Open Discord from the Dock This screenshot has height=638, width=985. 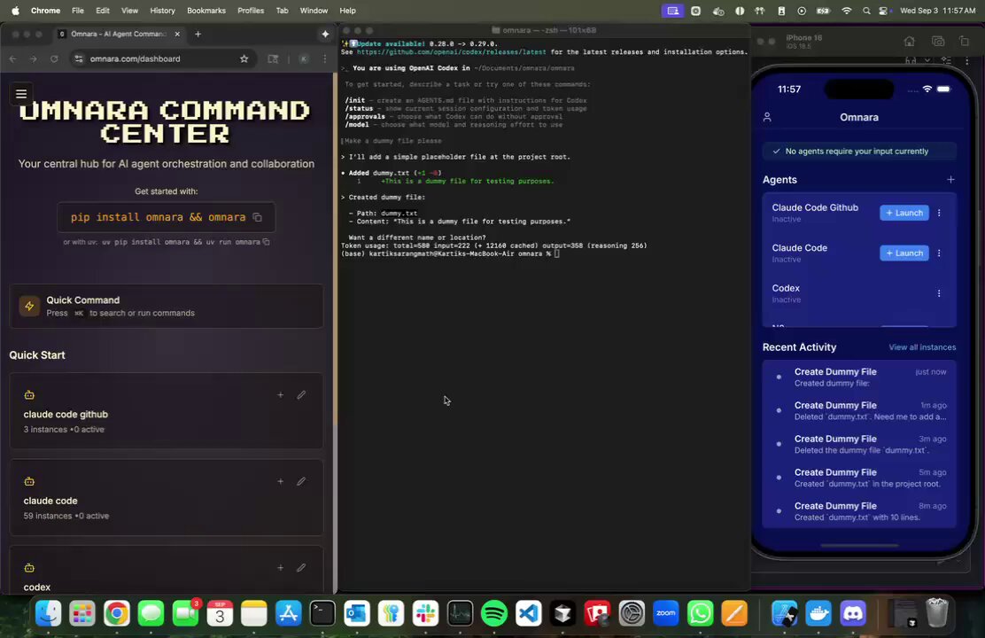852,613
